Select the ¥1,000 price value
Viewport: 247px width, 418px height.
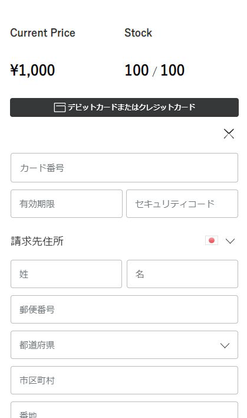pos(32,70)
